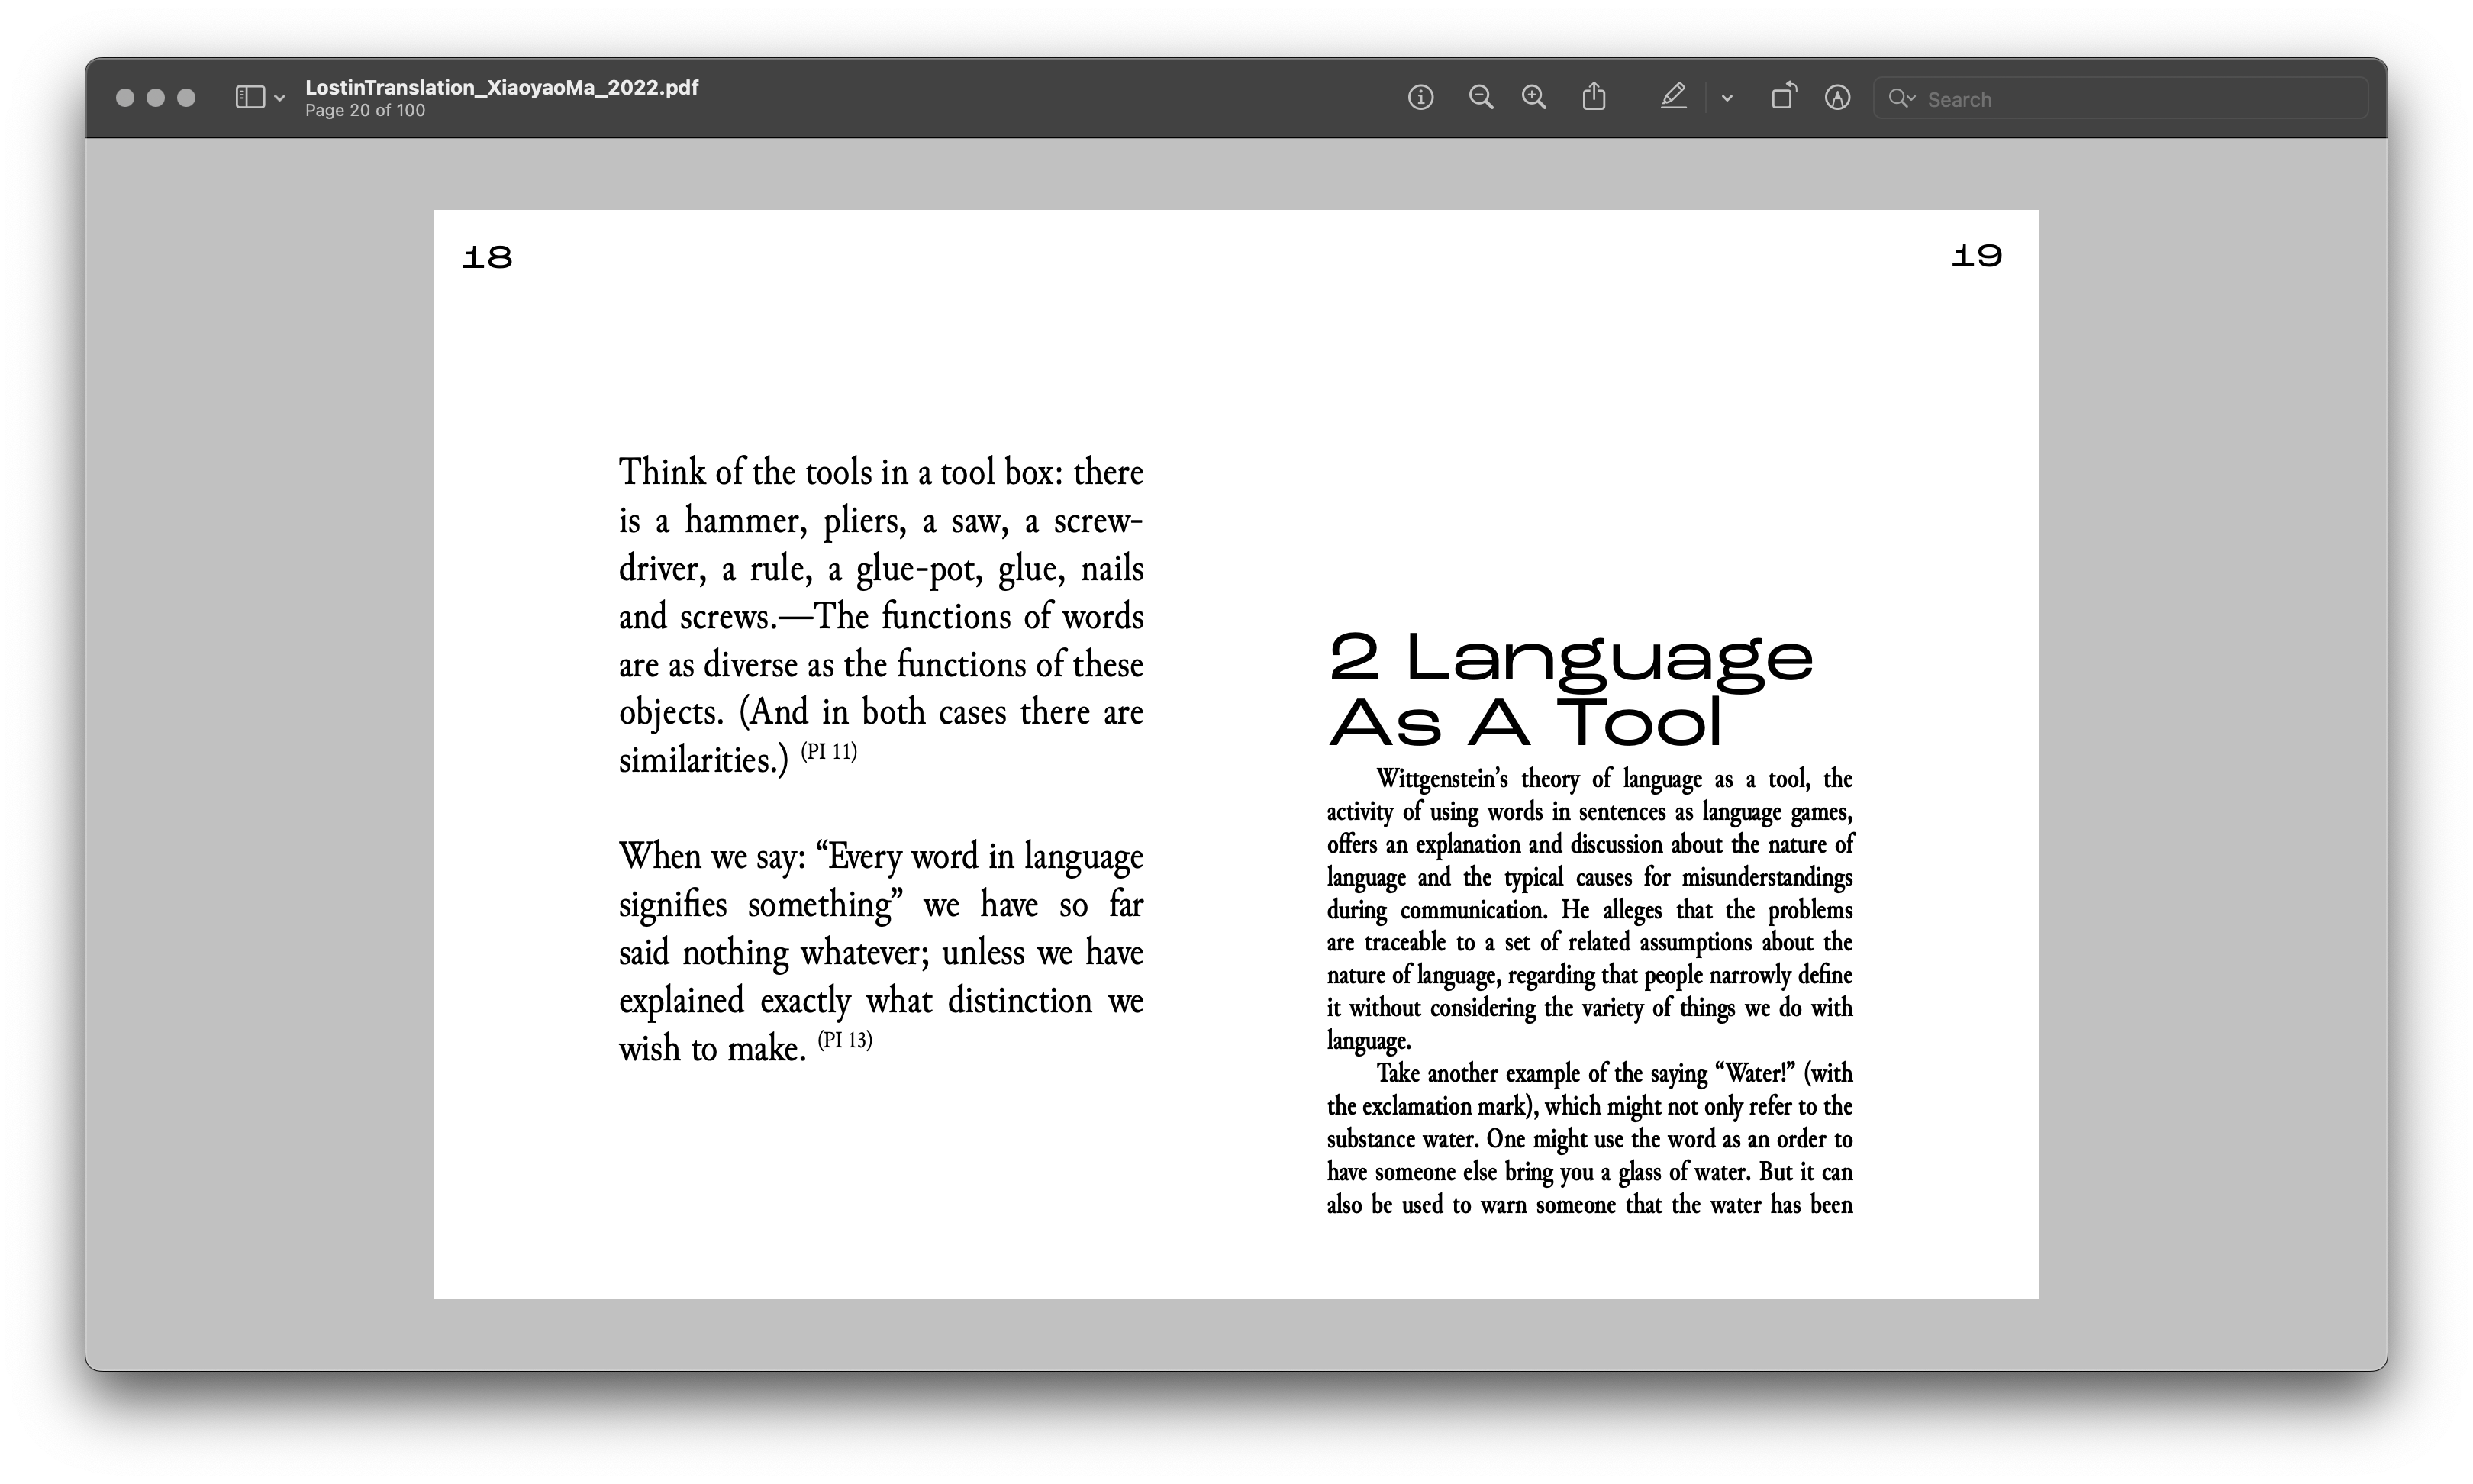This screenshot has height=1484, width=2473.
Task: Close the Preview window
Action: coord(125,98)
